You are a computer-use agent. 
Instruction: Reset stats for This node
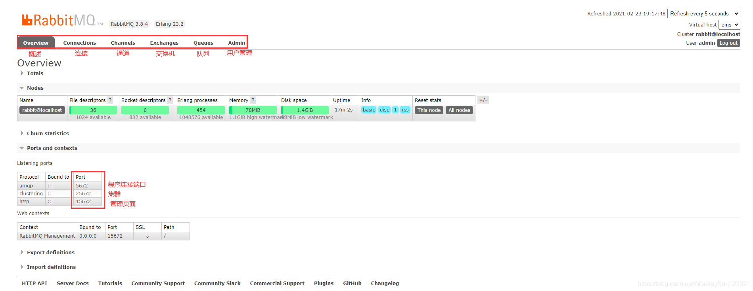tap(429, 110)
